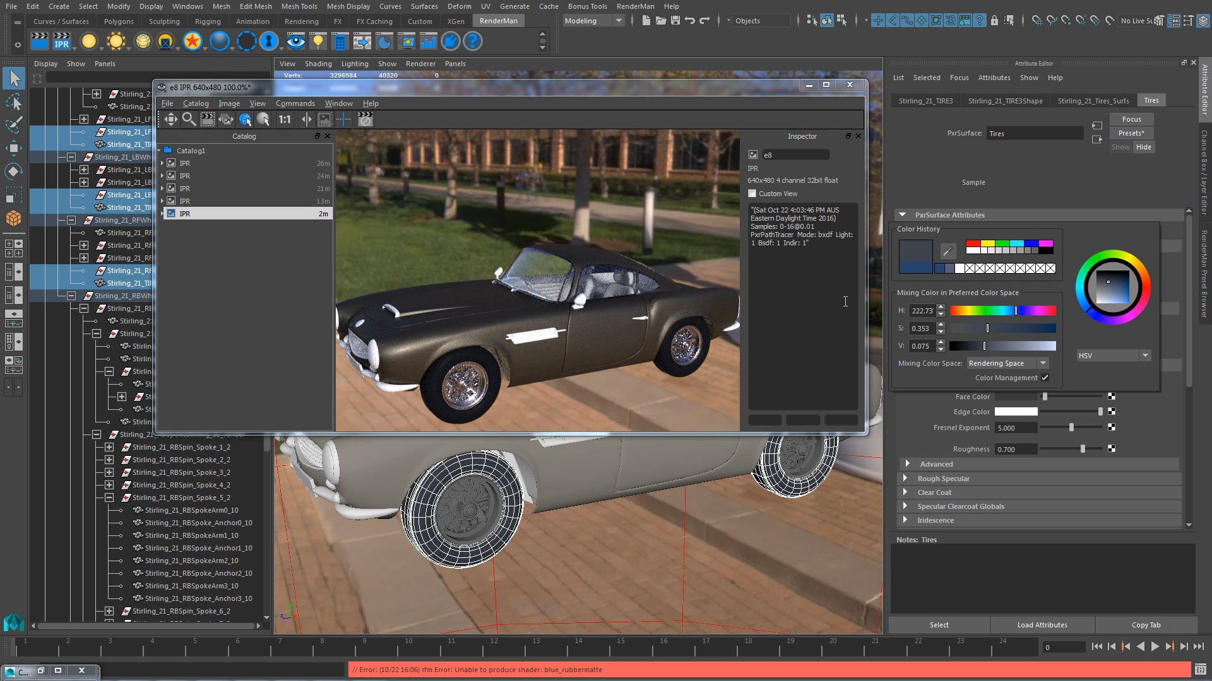
Task: Click the PxrSurface name field 'Tires'
Action: (1035, 134)
